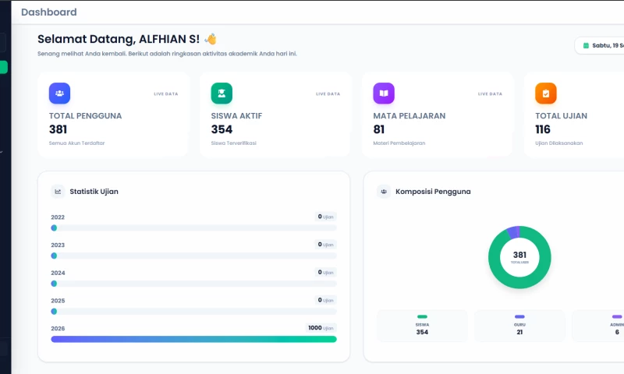The height and width of the screenshot is (374, 624).
Task: Click the Selamat Datang, ALFHIAN S! heading
Action: (119, 39)
